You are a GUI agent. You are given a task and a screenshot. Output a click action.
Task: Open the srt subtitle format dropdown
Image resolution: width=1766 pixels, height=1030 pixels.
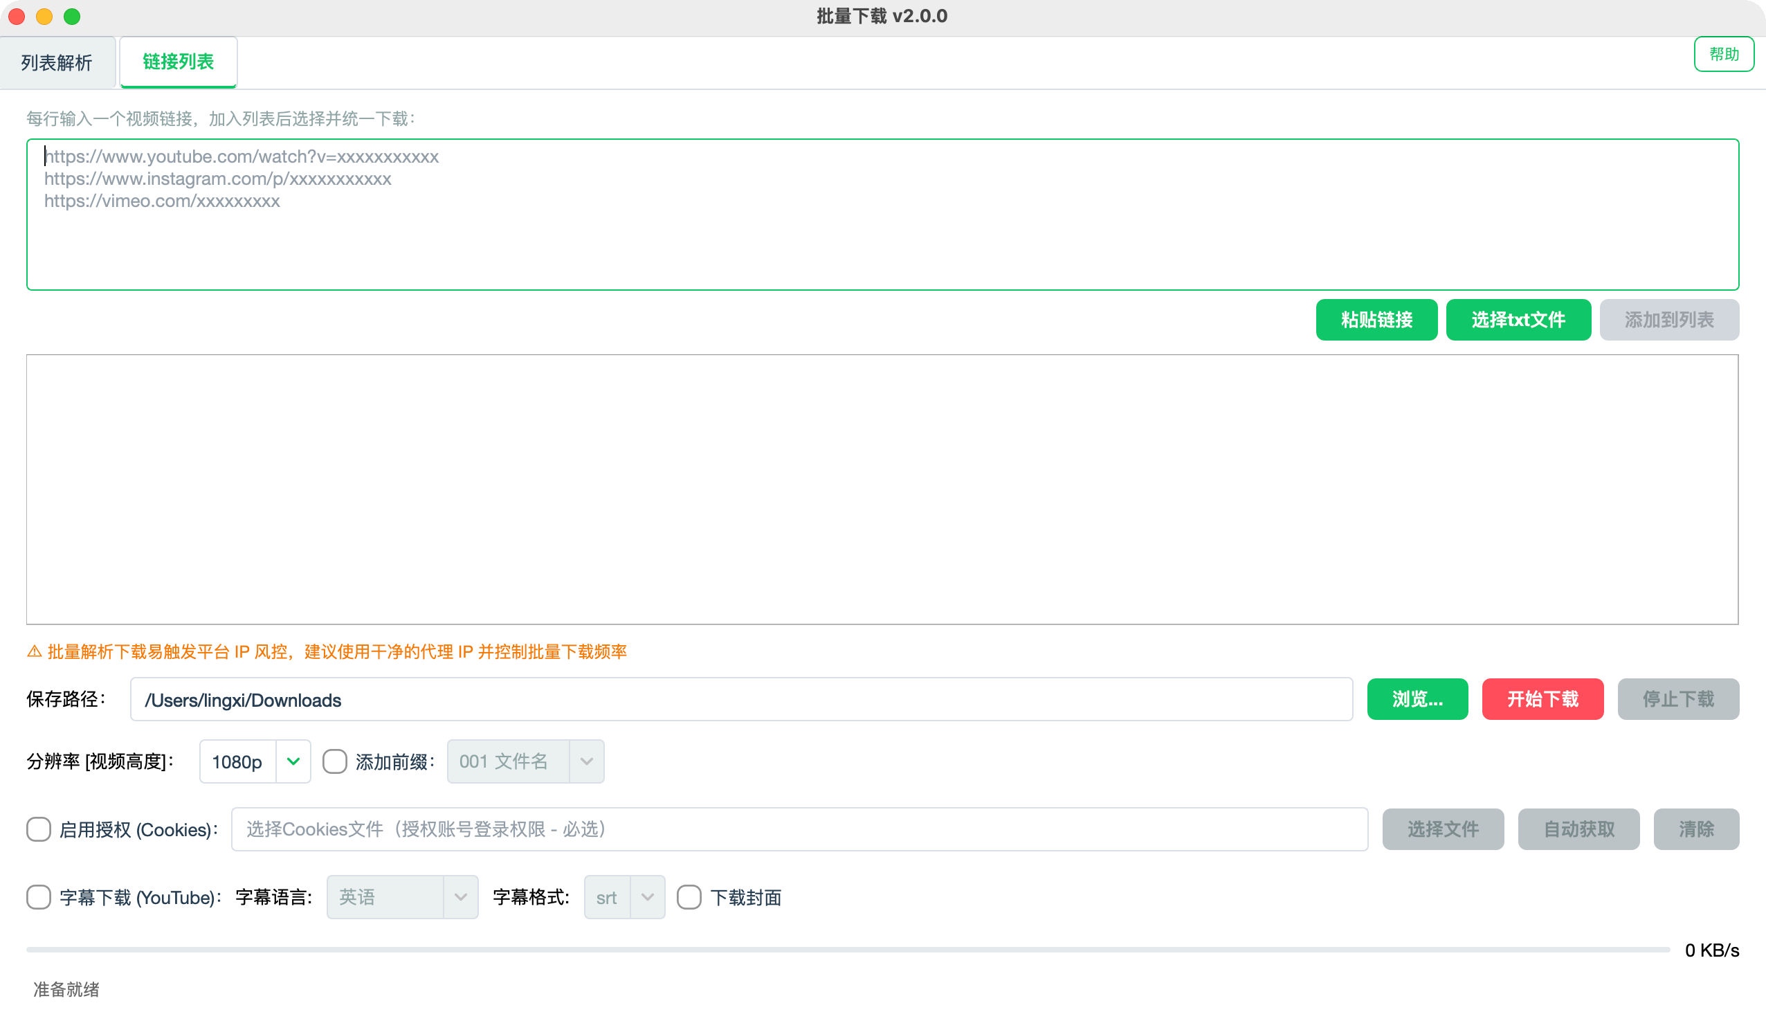click(624, 898)
